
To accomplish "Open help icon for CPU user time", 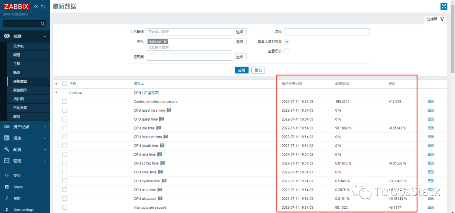I will pos(160,189).
